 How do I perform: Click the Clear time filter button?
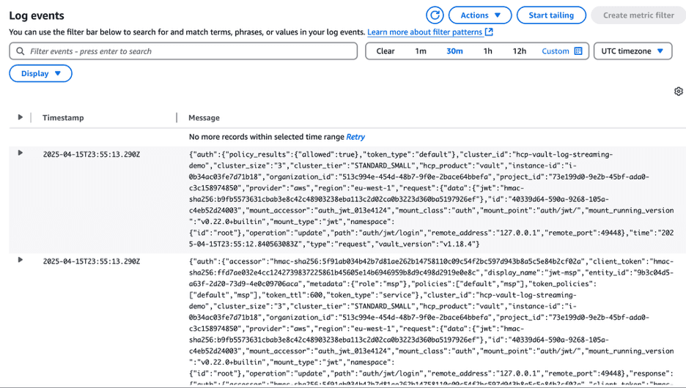point(386,51)
